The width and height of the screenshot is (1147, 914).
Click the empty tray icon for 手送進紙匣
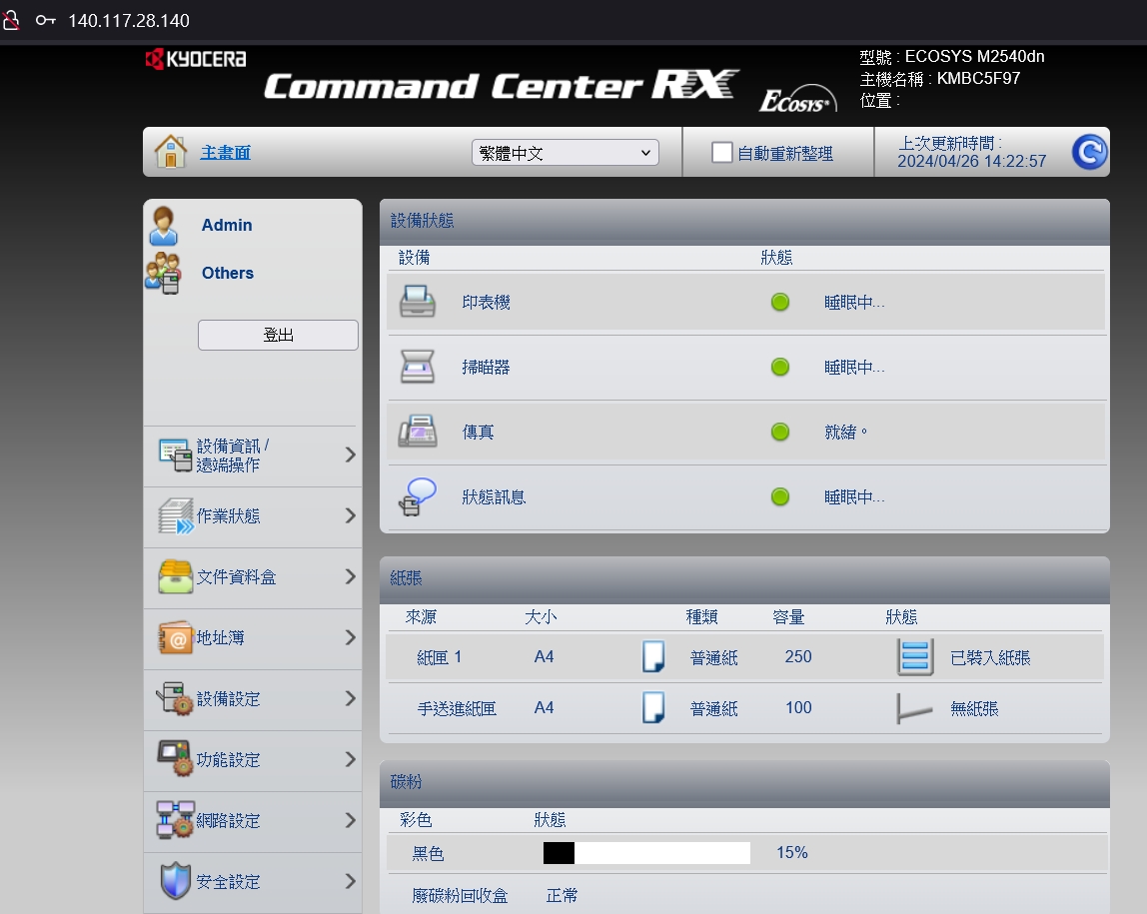click(x=914, y=708)
